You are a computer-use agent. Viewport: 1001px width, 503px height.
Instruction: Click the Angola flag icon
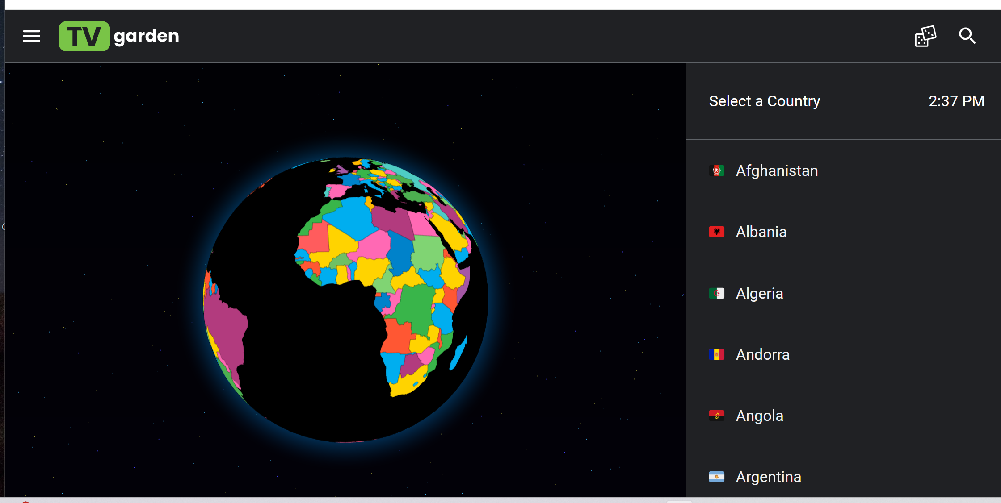(x=716, y=416)
